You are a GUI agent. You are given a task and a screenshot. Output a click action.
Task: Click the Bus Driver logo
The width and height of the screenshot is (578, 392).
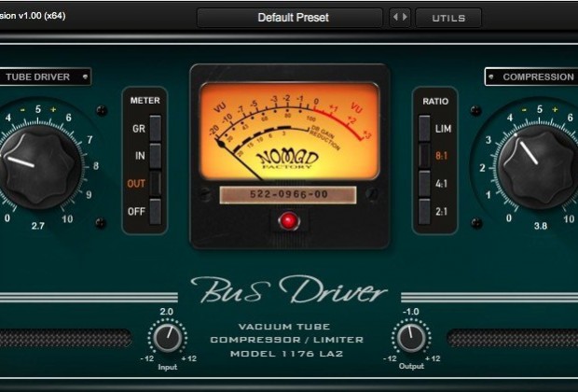pos(289,289)
